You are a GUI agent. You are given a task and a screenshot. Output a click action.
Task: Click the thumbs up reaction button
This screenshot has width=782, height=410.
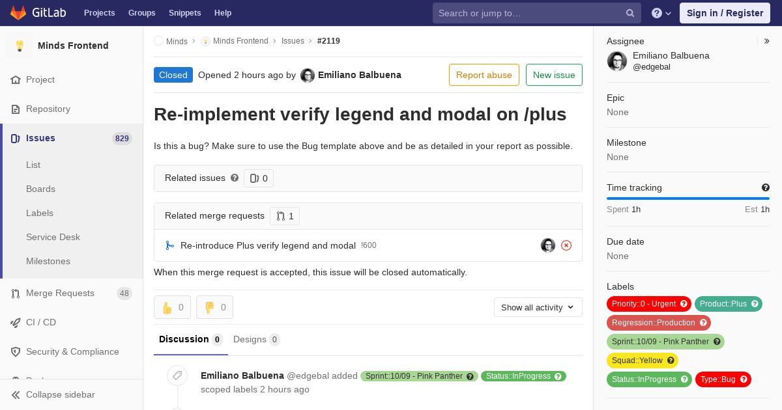pyautogui.click(x=172, y=307)
